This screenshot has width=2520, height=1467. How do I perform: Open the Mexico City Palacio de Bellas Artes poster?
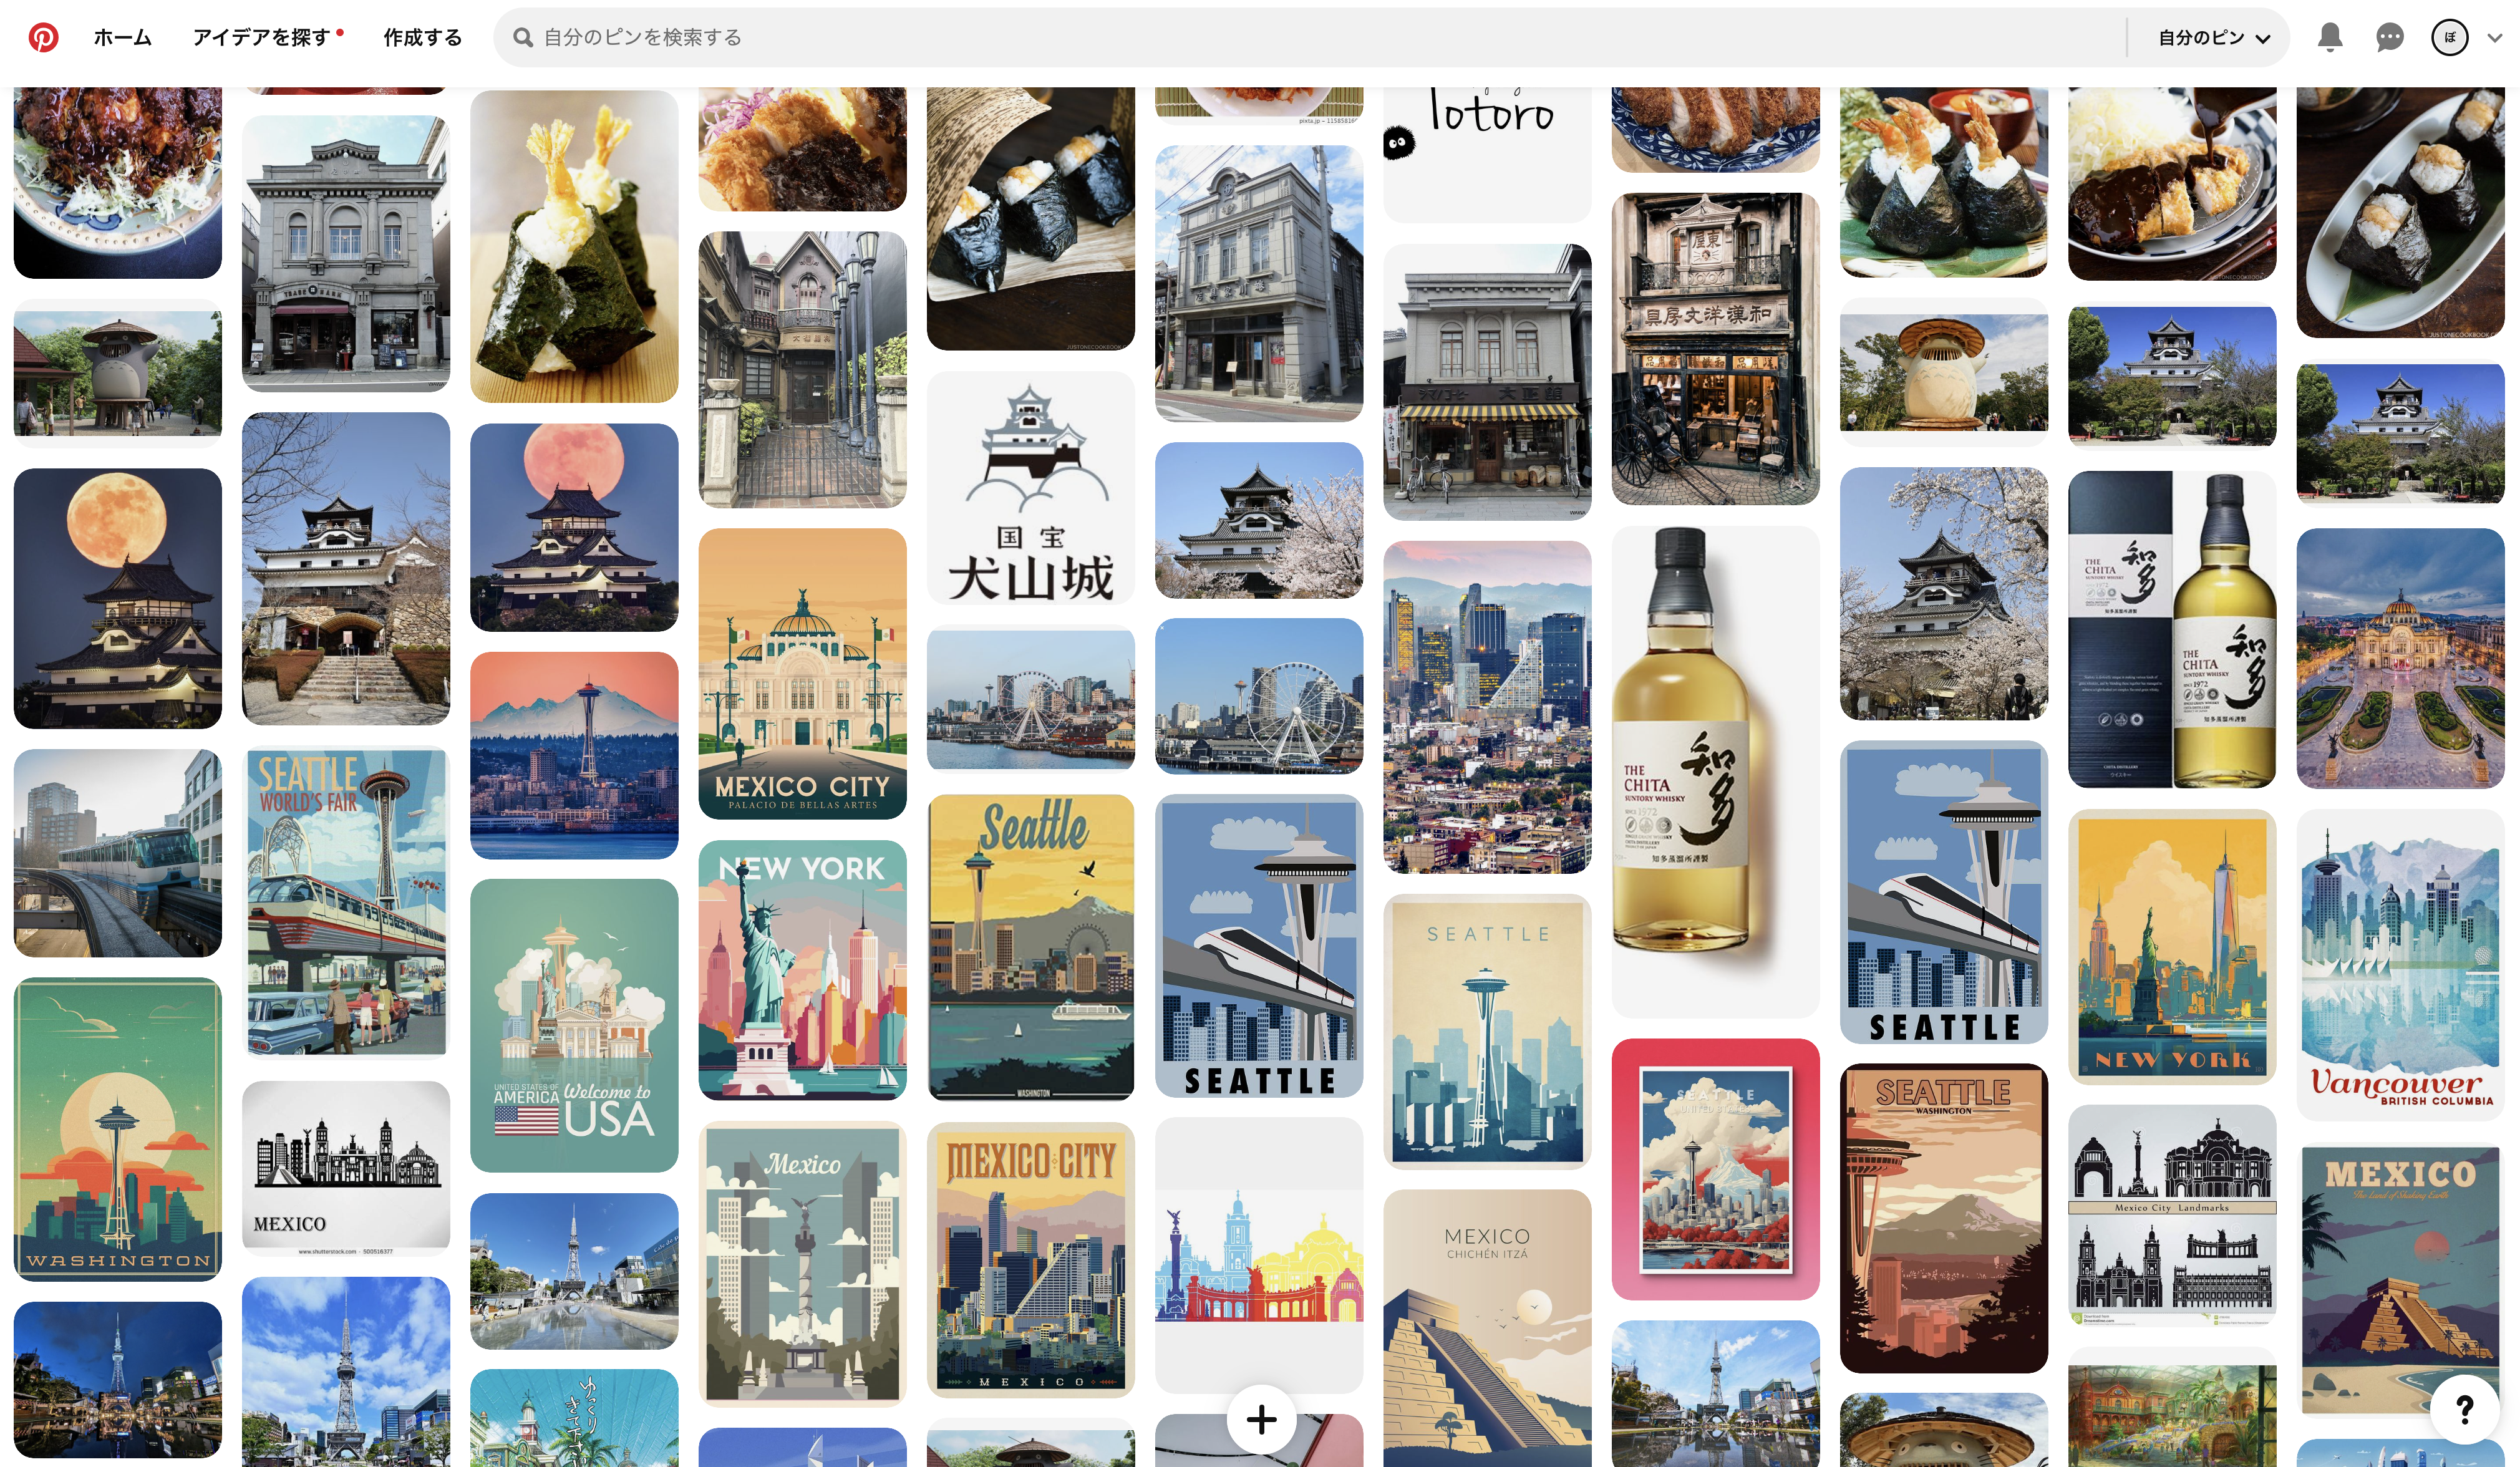(802, 673)
